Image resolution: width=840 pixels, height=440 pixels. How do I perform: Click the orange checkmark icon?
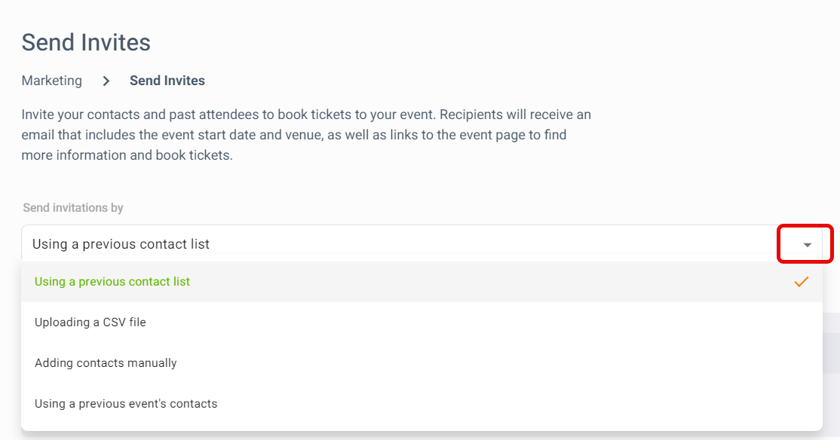tap(802, 282)
